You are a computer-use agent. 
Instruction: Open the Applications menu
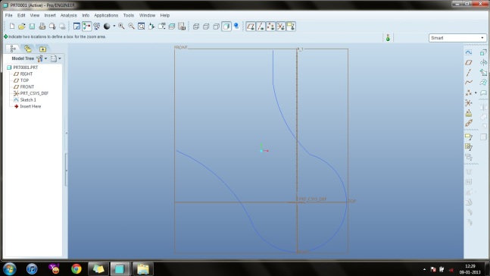pos(106,15)
